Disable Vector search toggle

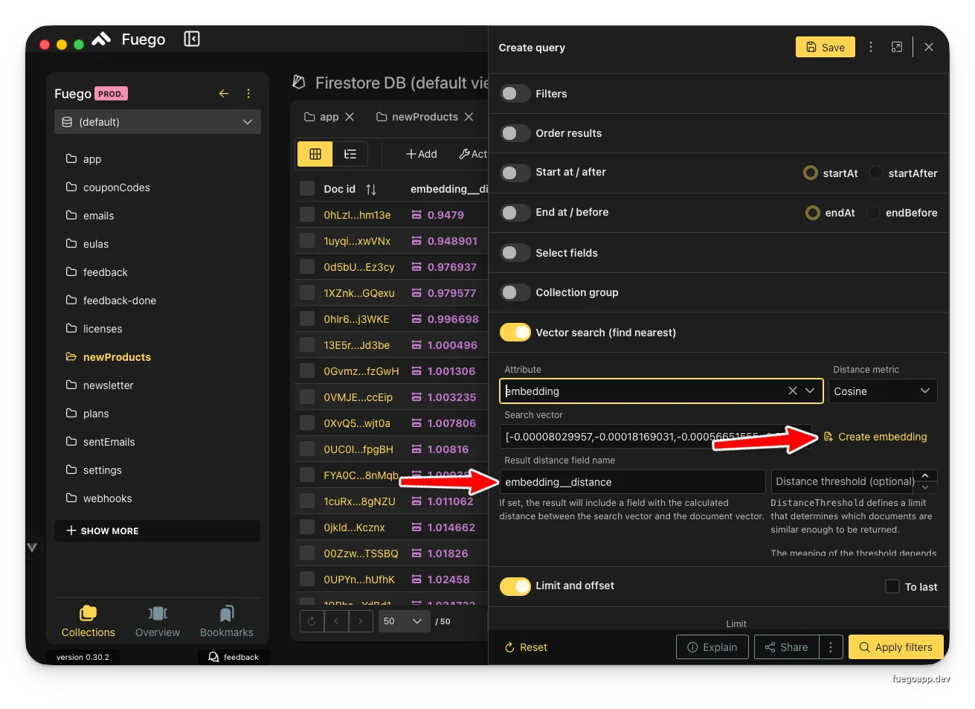point(515,333)
